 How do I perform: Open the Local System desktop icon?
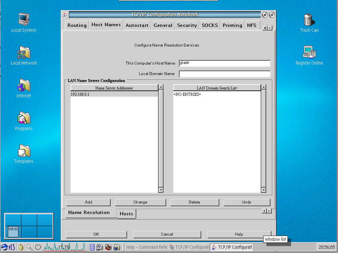click(x=24, y=20)
